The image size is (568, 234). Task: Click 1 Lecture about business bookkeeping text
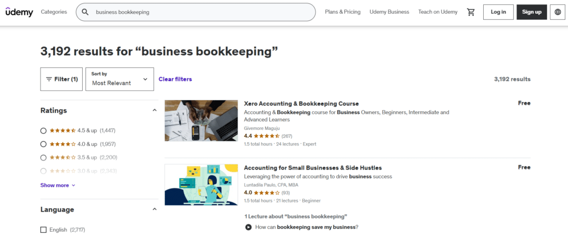pos(296,216)
